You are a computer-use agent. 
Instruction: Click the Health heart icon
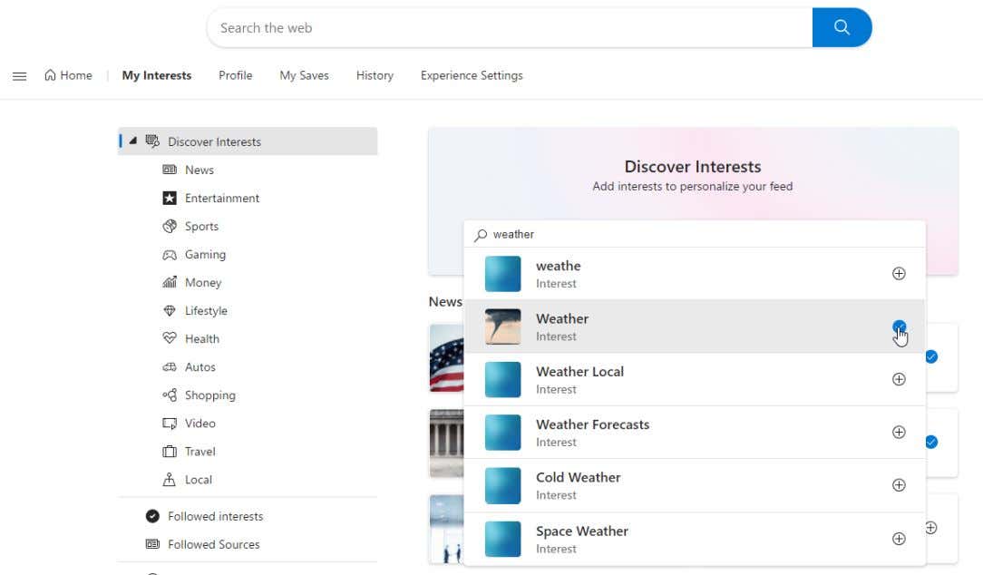click(x=170, y=338)
